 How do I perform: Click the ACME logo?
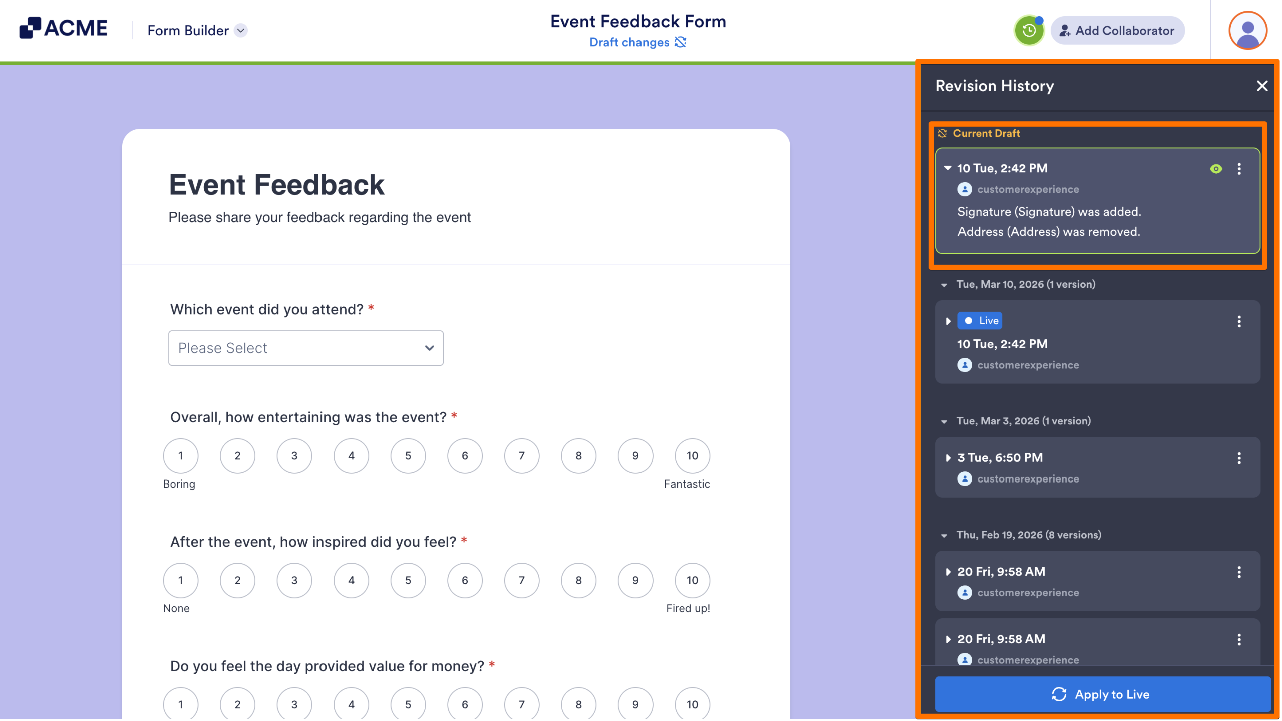point(64,28)
